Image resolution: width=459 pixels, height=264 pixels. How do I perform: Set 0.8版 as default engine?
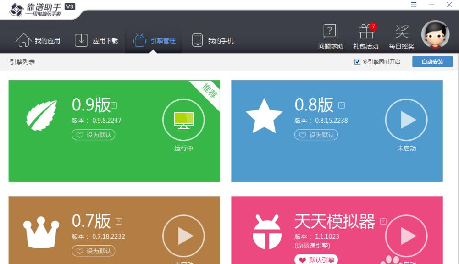[x=316, y=135]
